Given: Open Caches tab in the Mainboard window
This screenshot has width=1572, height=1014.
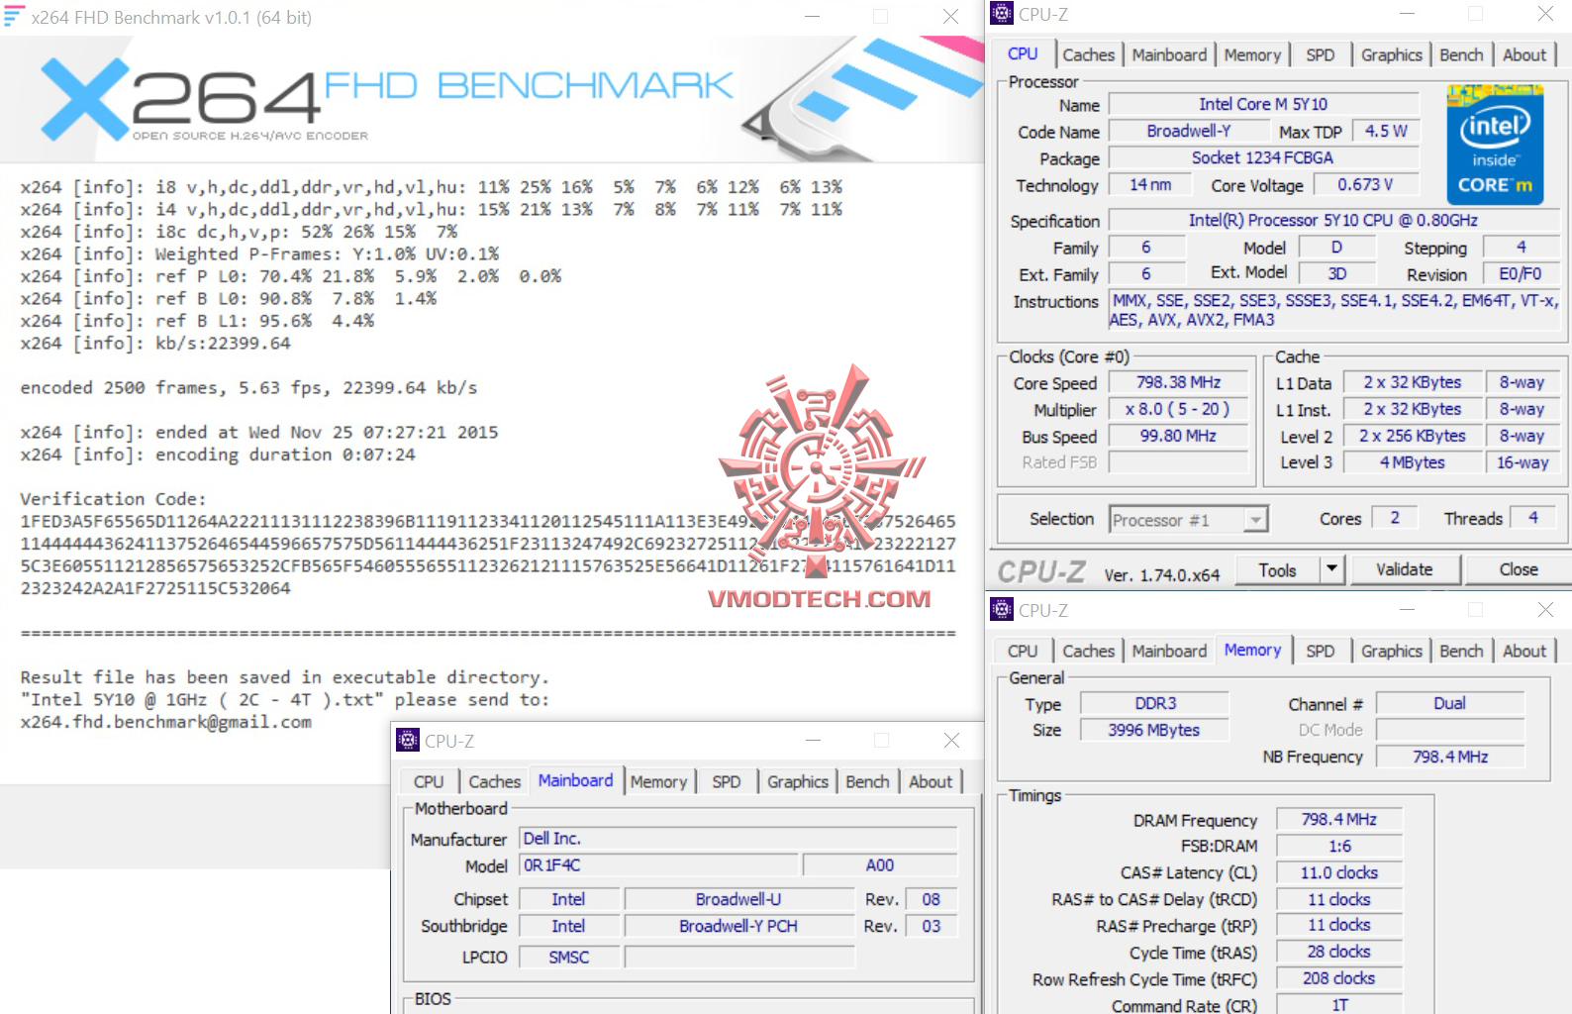Looking at the screenshot, I should click(495, 781).
